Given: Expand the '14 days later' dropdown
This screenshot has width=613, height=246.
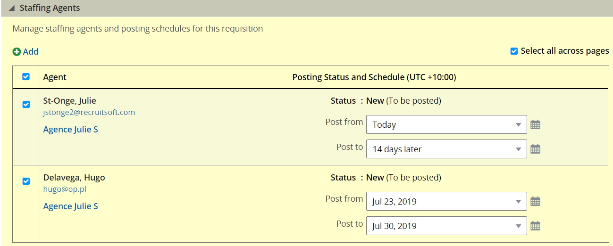Looking at the screenshot, I should 446,149.
